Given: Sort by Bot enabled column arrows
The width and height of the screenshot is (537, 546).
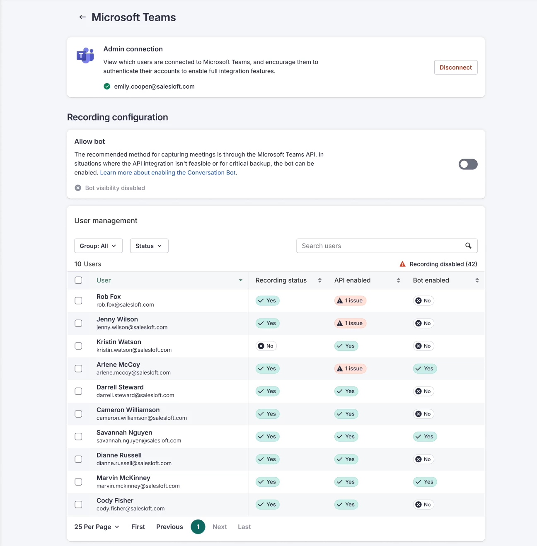Looking at the screenshot, I should coord(477,280).
